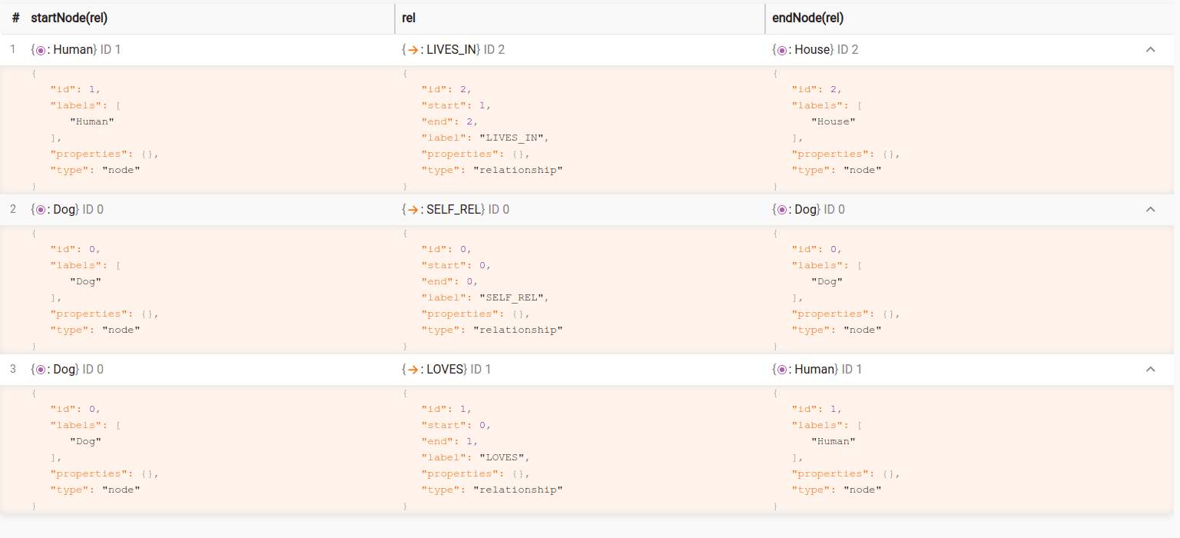Viewport: 1180px width, 538px height.
Task: Click the Human node icon in row 3
Action: [782, 370]
